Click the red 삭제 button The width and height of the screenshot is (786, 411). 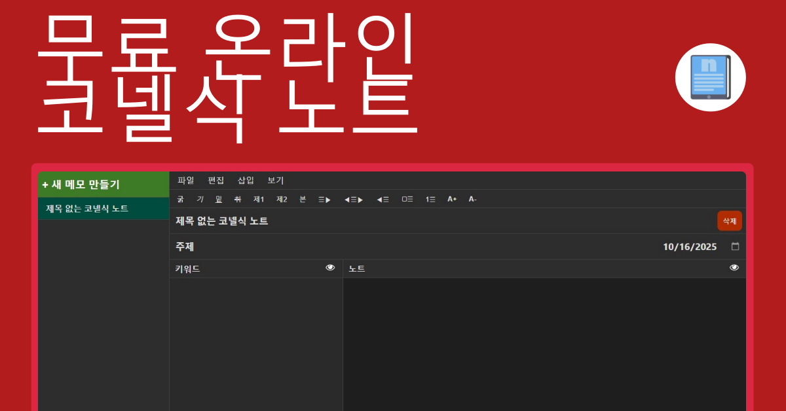click(x=729, y=221)
